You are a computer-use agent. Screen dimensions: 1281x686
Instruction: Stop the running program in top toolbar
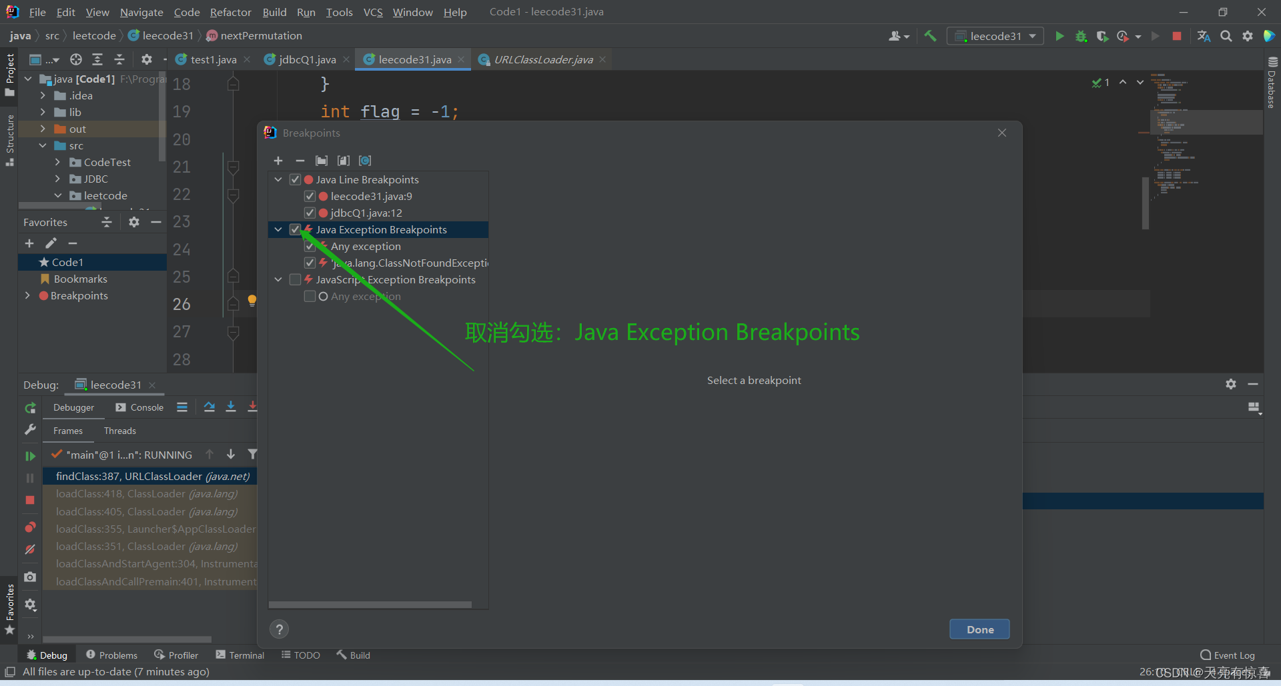tap(1177, 36)
